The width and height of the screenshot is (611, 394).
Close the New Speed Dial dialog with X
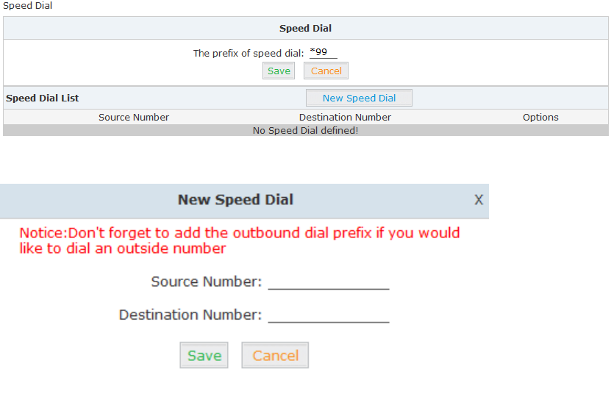coord(479,200)
